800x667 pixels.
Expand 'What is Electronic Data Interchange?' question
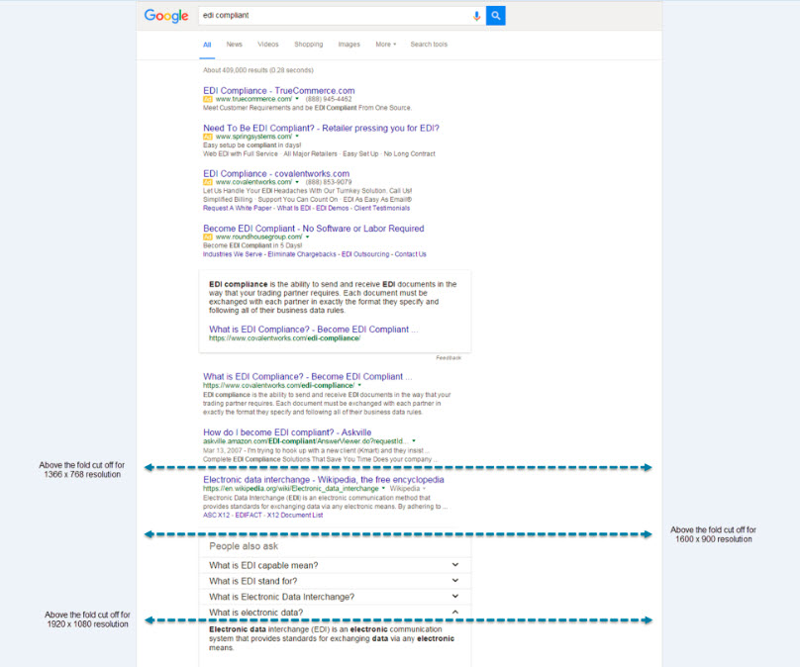click(335, 597)
